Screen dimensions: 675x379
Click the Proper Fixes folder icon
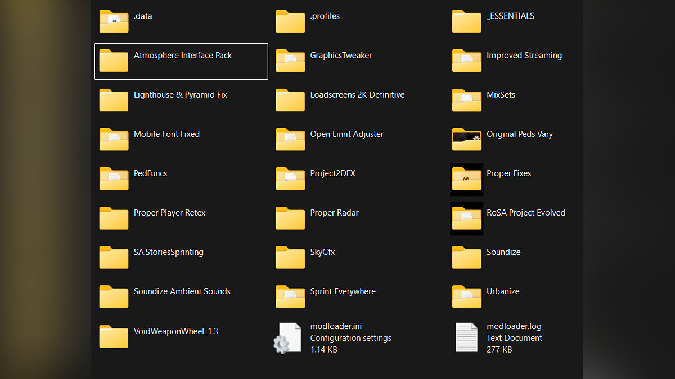pos(466,179)
